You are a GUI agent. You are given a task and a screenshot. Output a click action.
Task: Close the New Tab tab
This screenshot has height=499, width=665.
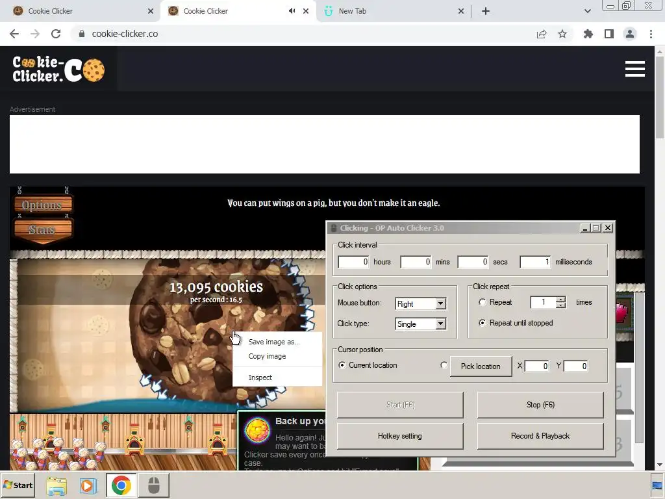(x=461, y=11)
